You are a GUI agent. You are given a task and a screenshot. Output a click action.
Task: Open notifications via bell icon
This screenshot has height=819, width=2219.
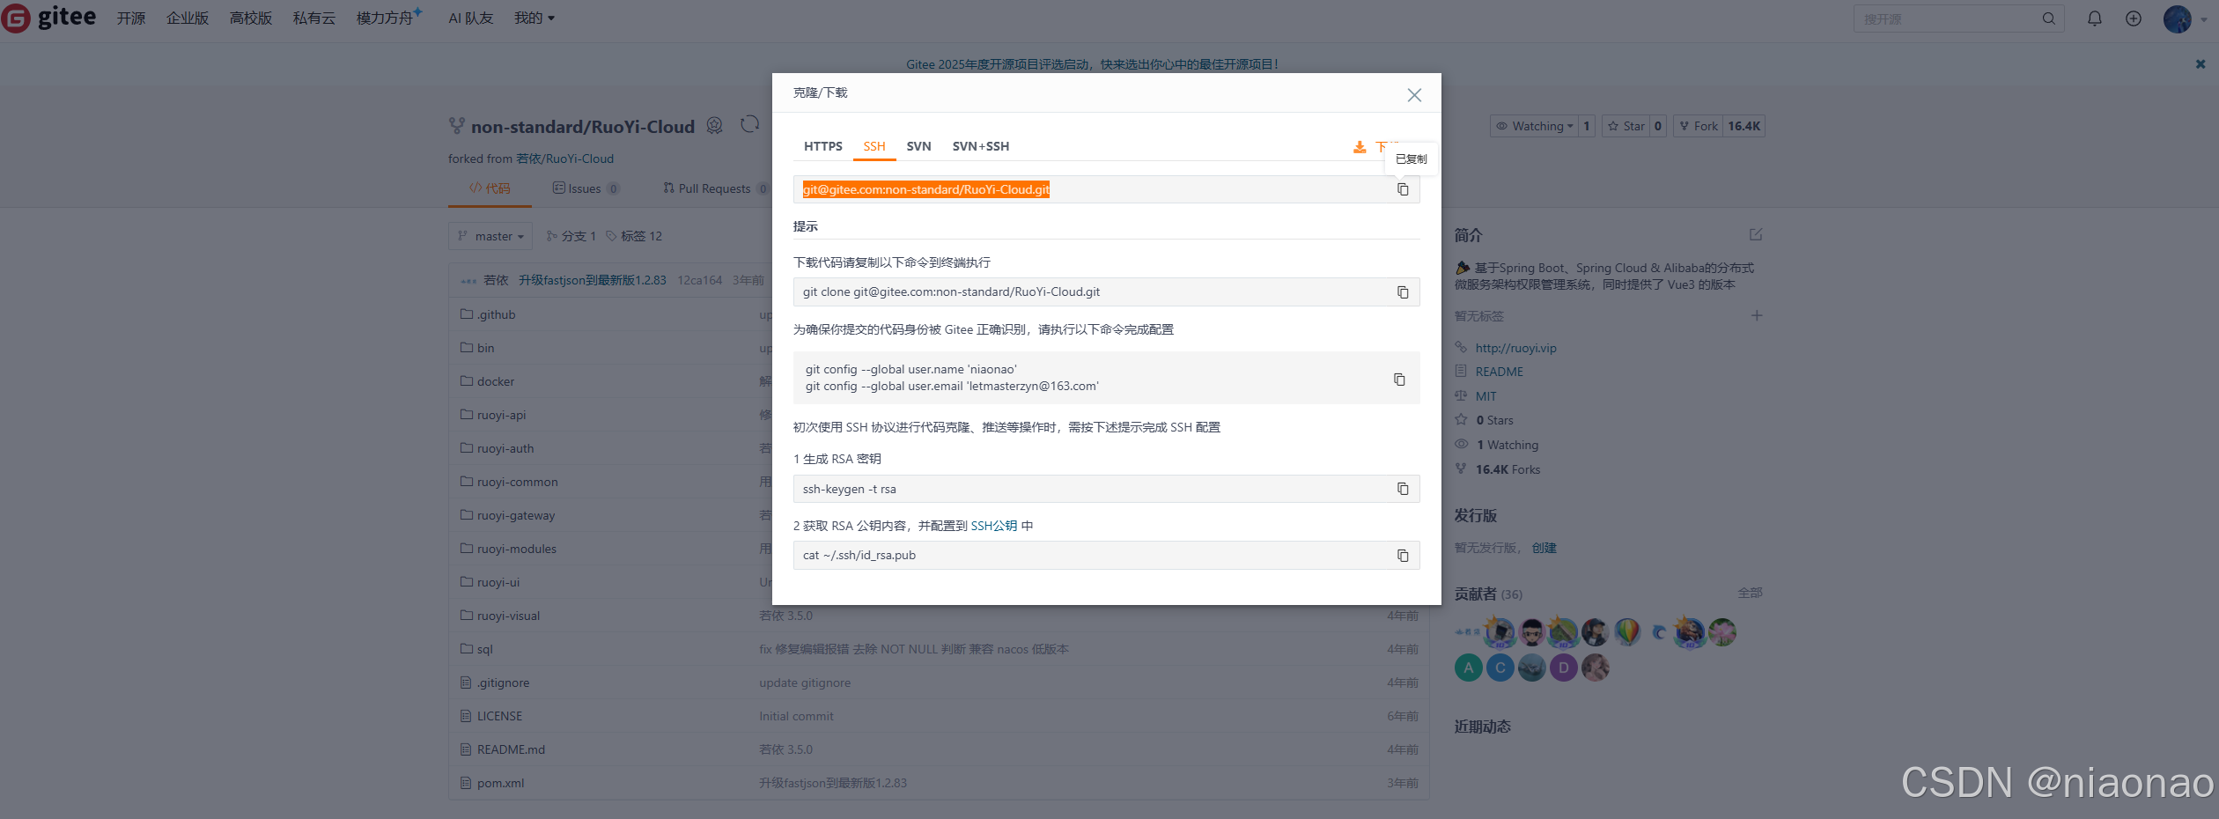[2094, 18]
